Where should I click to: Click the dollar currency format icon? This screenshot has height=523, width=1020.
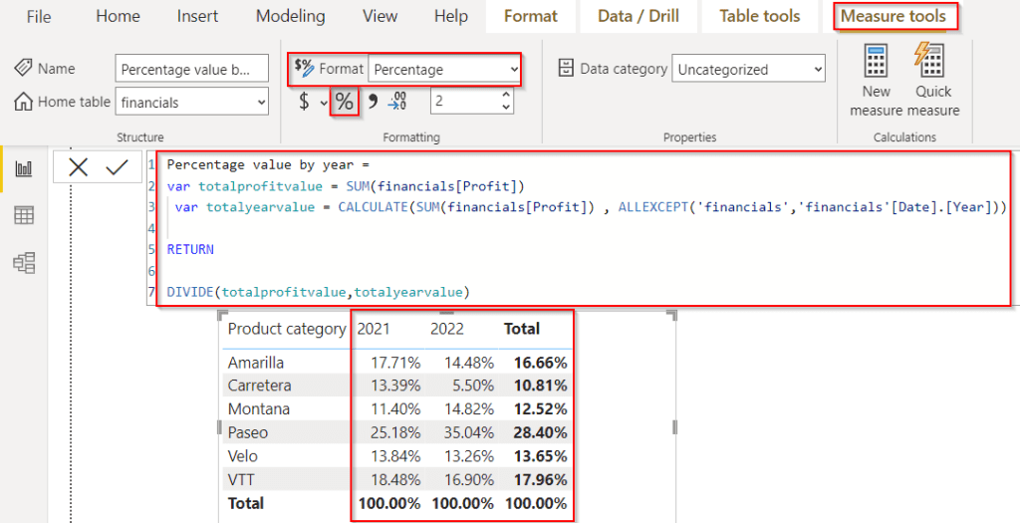point(304,102)
